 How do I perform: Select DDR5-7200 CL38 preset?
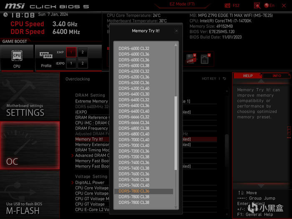[134, 157]
